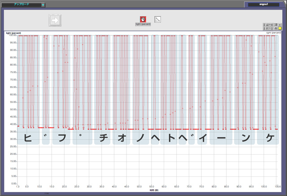The height and width of the screenshot is (196, 287).
Task: Click the light (percent) y-axis title
Action: click(x=13, y=33)
